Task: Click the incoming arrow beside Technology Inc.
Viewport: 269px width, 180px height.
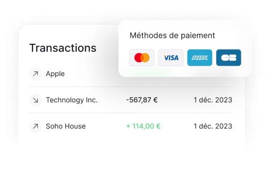Action: click(x=35, y=100)
